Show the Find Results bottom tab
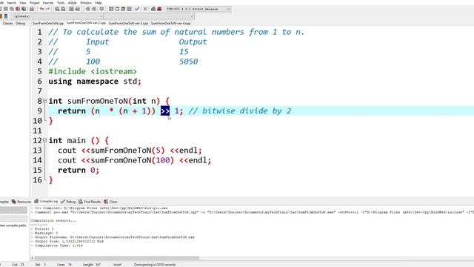The height and width of the screenshot is (267, 474). [90, 201]
